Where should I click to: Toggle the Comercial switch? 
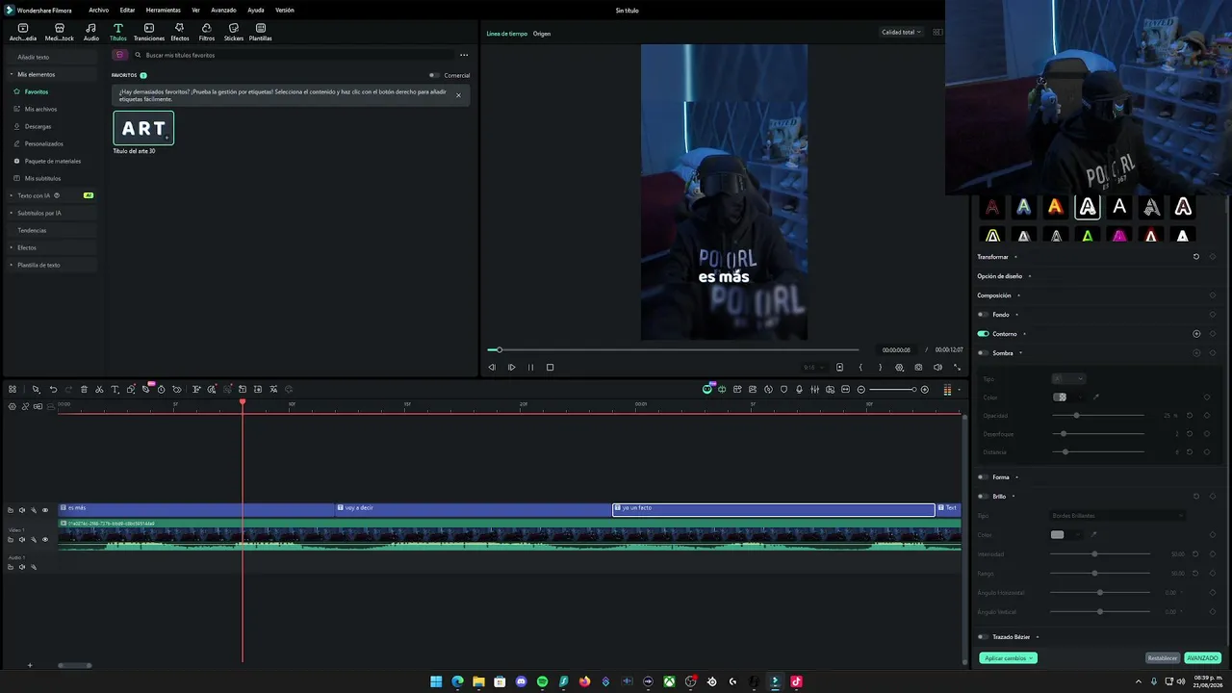(435, 75)
